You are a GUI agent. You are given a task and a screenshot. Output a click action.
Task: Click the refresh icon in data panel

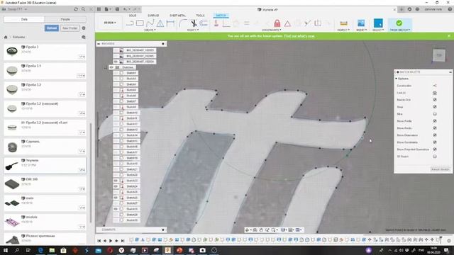click(76, 9)
